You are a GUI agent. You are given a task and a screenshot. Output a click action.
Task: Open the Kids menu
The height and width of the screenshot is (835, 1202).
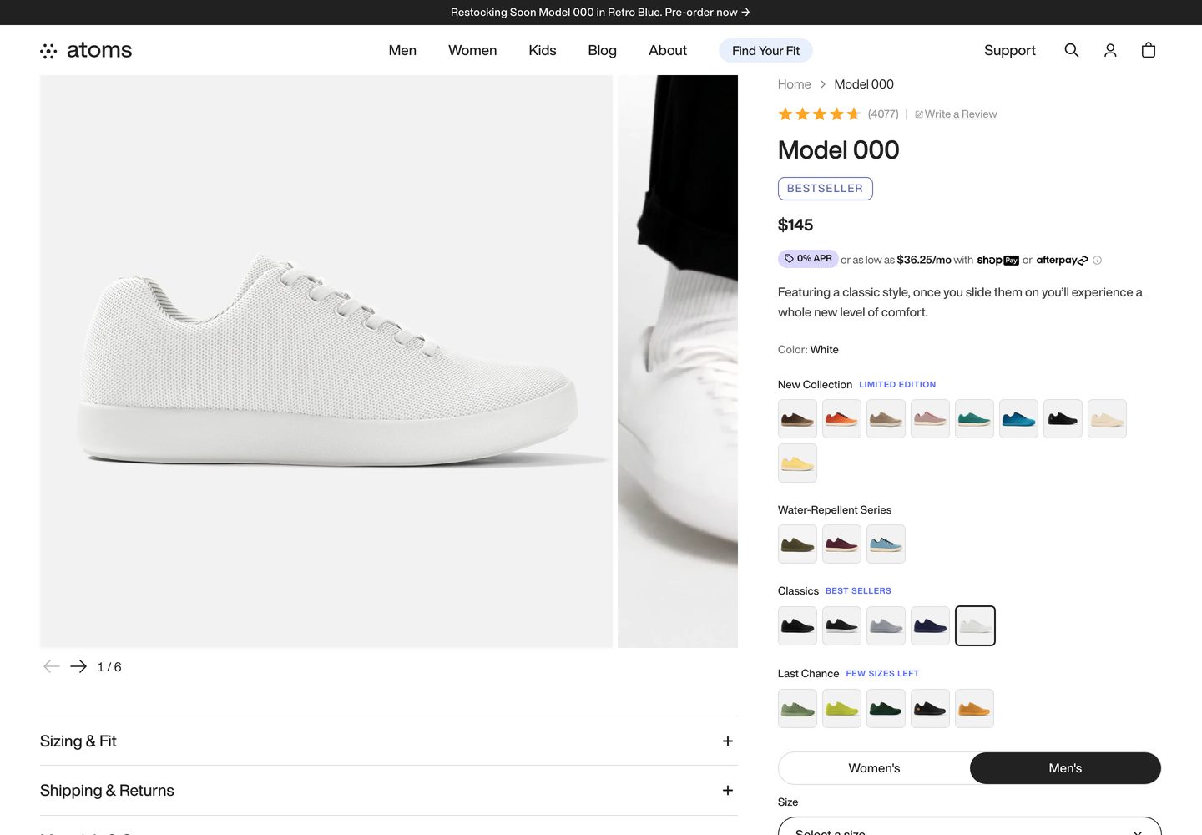(543, 50)
